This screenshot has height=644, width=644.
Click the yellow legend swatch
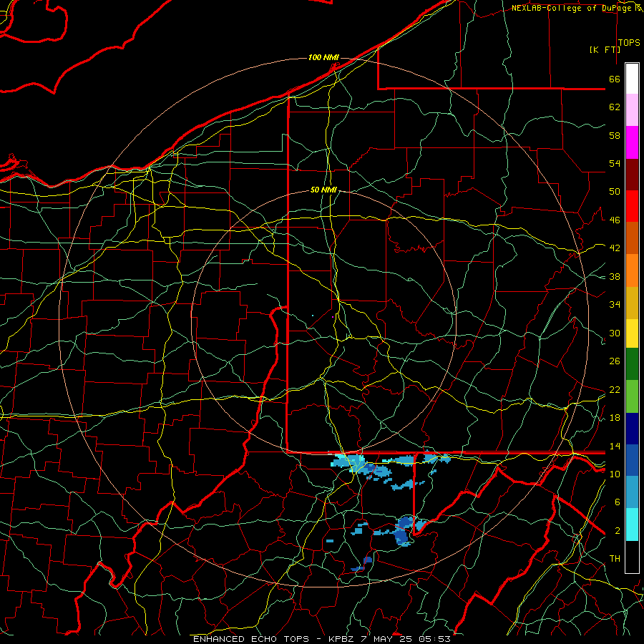point(632,333)
